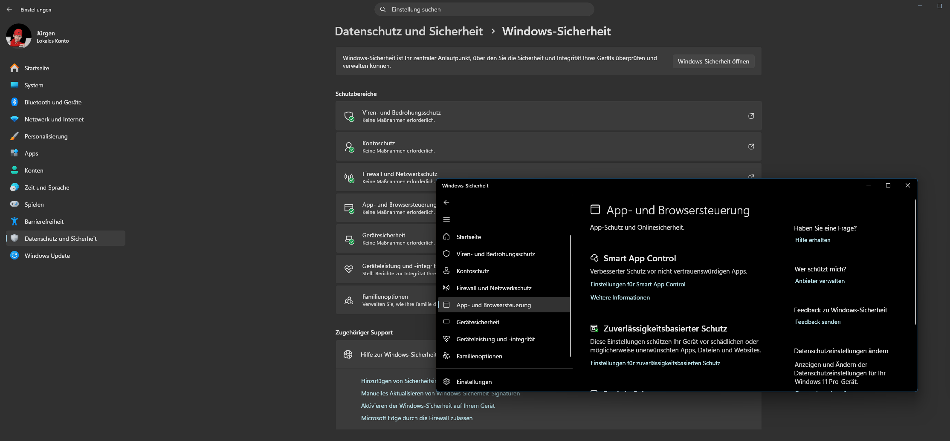
Task: Open Bluetooth und Geräte settings
Action: pos(66,102)
